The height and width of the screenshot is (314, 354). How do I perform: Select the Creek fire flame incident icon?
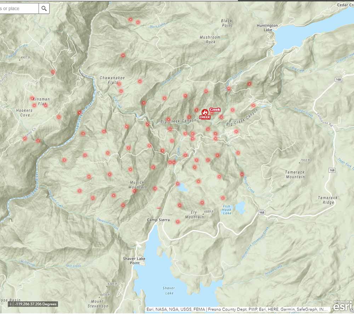click(205, 113)
